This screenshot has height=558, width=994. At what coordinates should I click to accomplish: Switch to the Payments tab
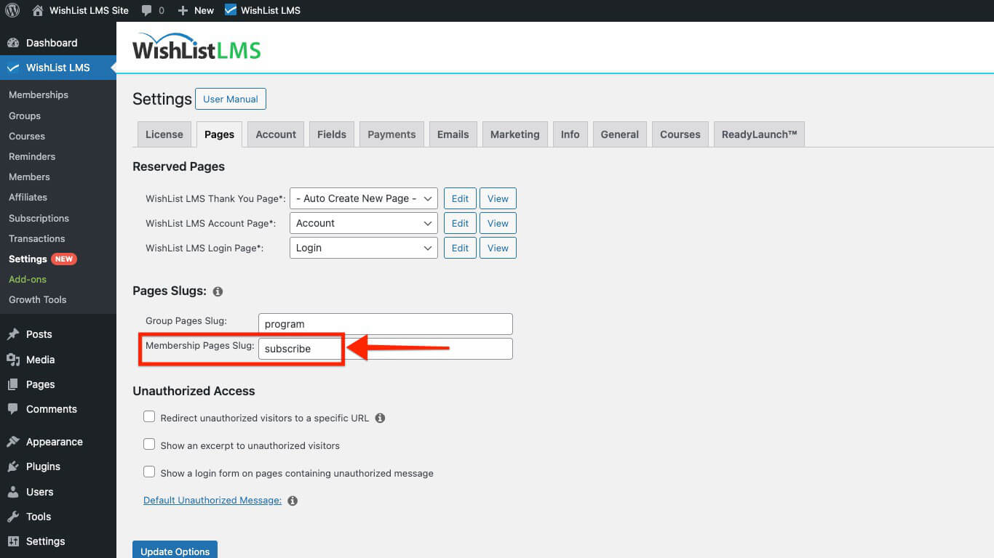[x=391, y=134]
